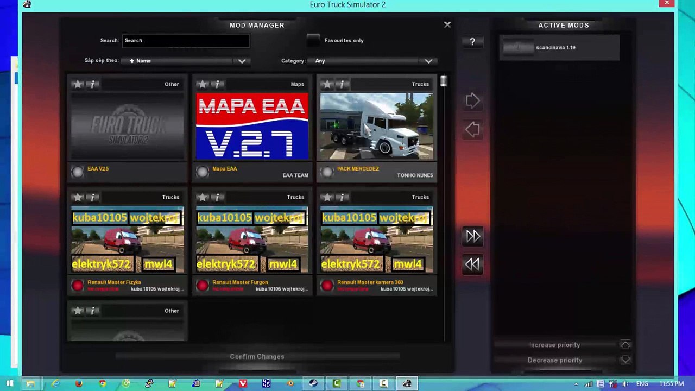
Task: Enable the PACK MERCEDEZ mod toggle
Action: [327, 172]
